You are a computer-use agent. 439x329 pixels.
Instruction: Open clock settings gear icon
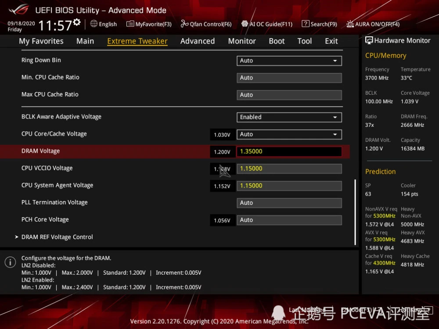[77, 22]
